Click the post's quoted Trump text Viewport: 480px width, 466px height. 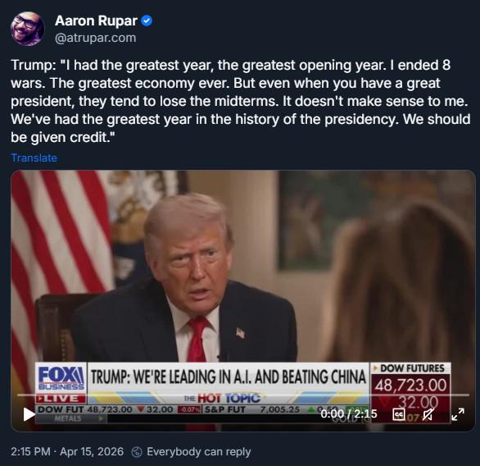[240, 101]
